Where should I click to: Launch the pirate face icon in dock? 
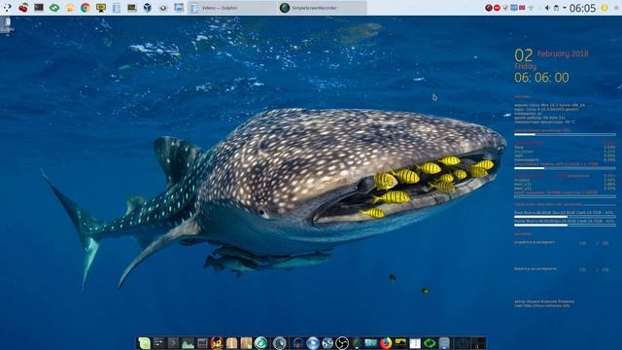tap(217, 343)
